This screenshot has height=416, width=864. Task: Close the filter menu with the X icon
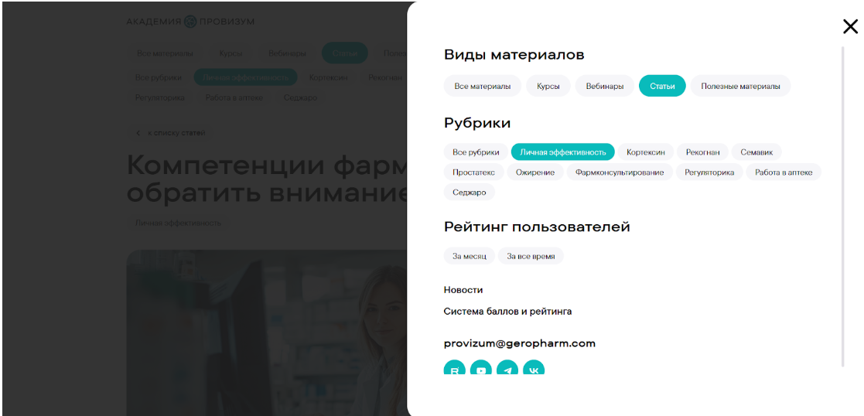pyautogui.click(x=850, y=26)
